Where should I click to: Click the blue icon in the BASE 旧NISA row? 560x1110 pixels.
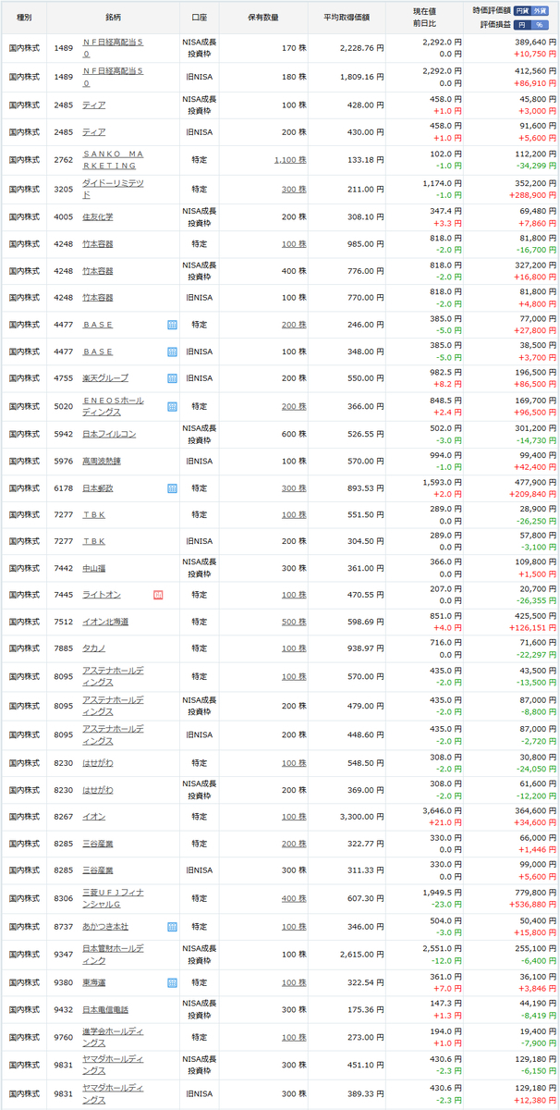[x=172, y=351]
